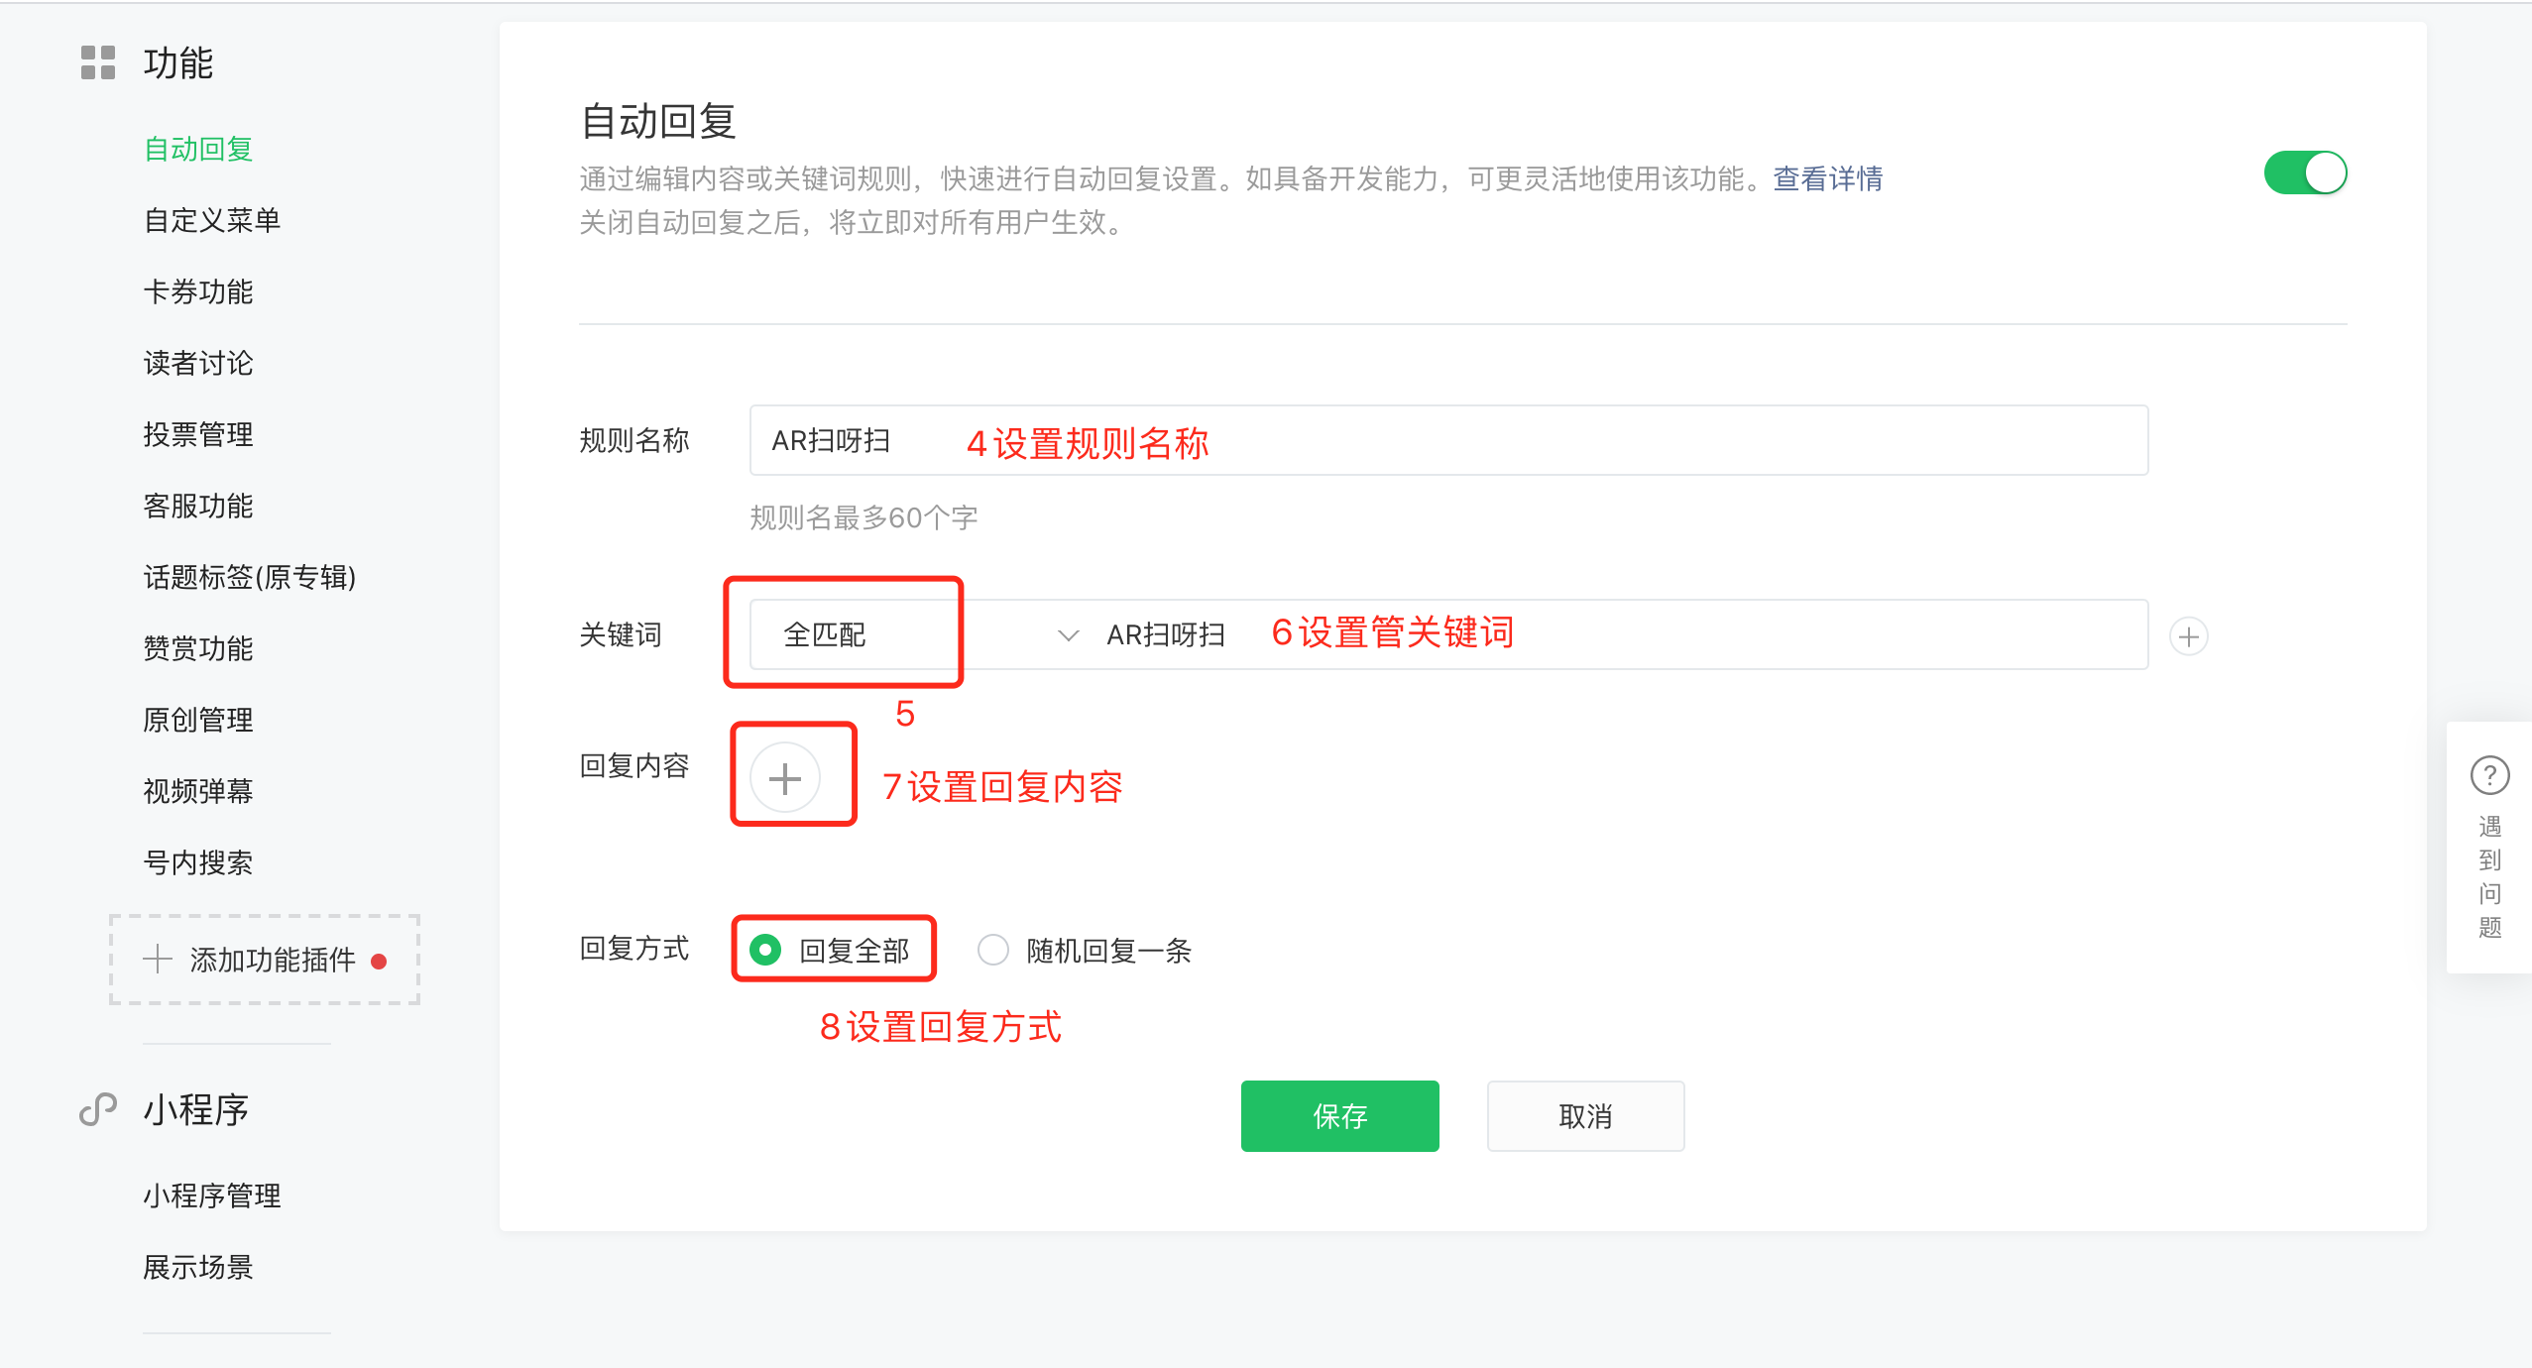Click the keyword dropdown chevron arrow

pyautogui.click(x=1068, y=635)
